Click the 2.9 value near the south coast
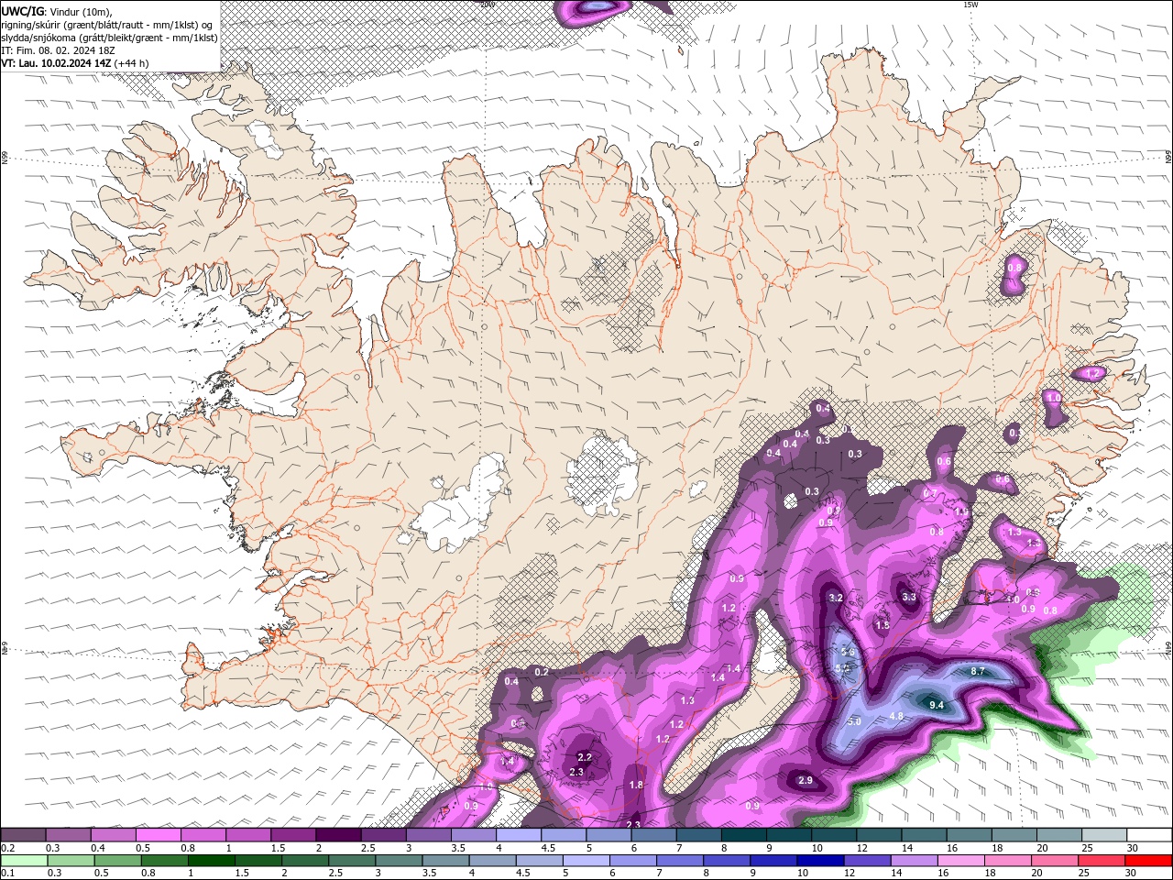1173x880 pixels. click(806, 780)
